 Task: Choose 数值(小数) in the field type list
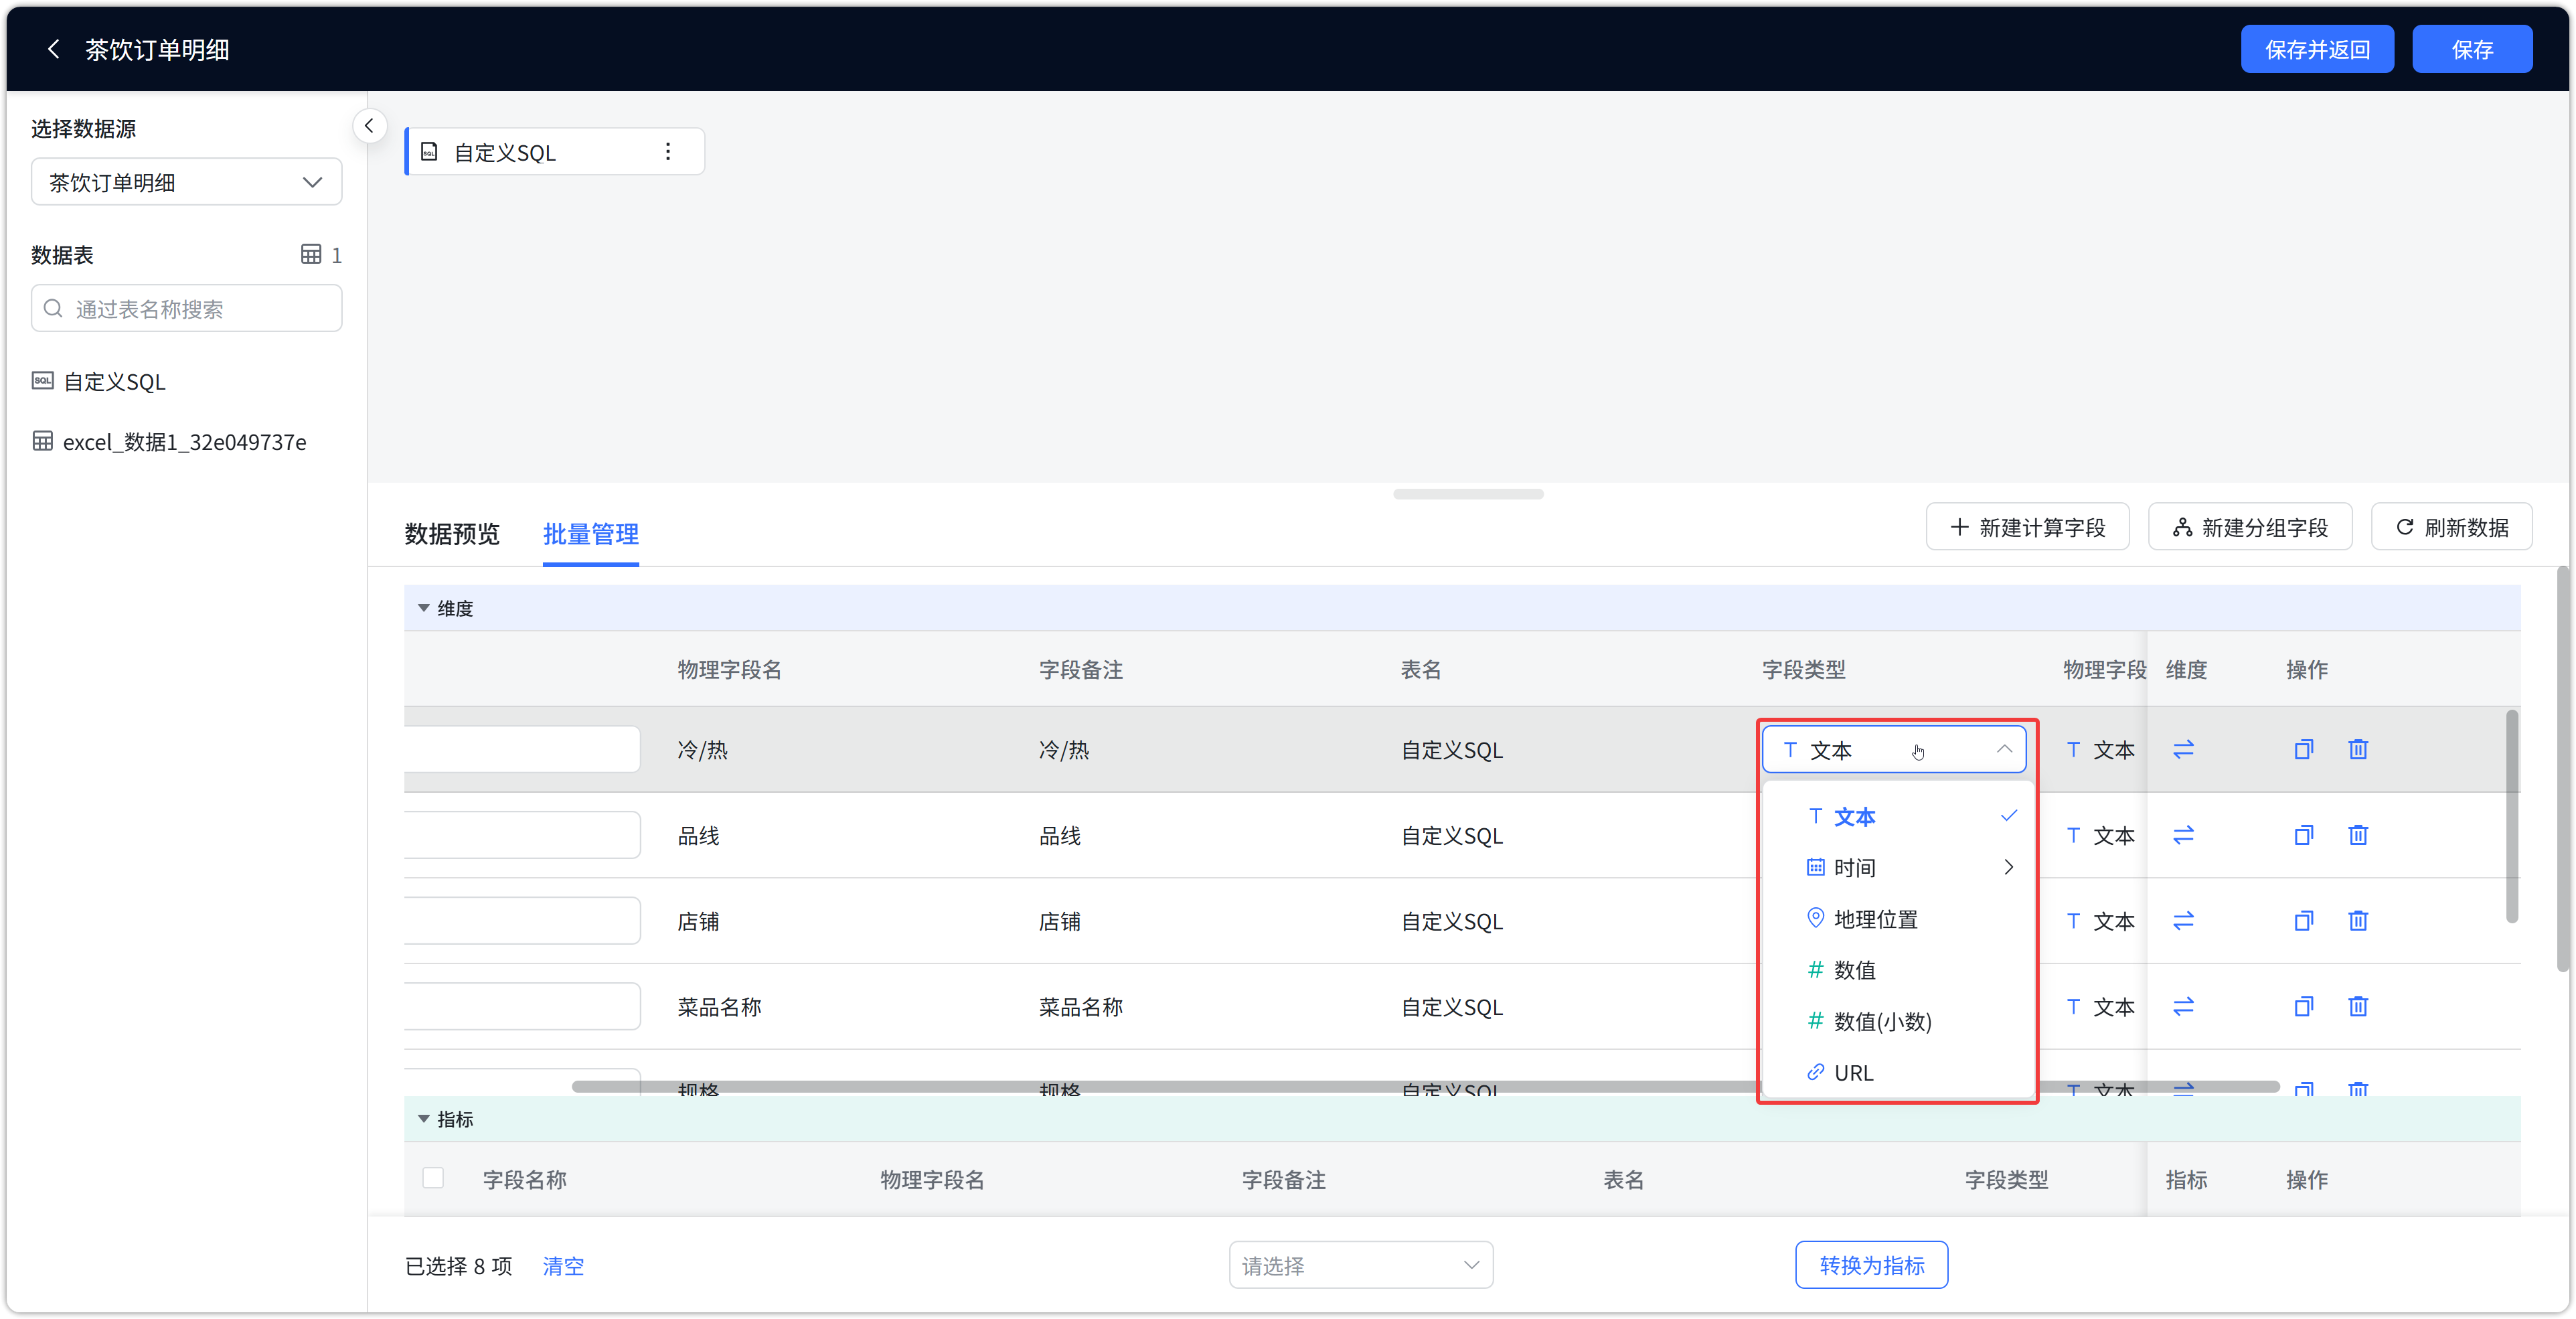(1898, 1020)
